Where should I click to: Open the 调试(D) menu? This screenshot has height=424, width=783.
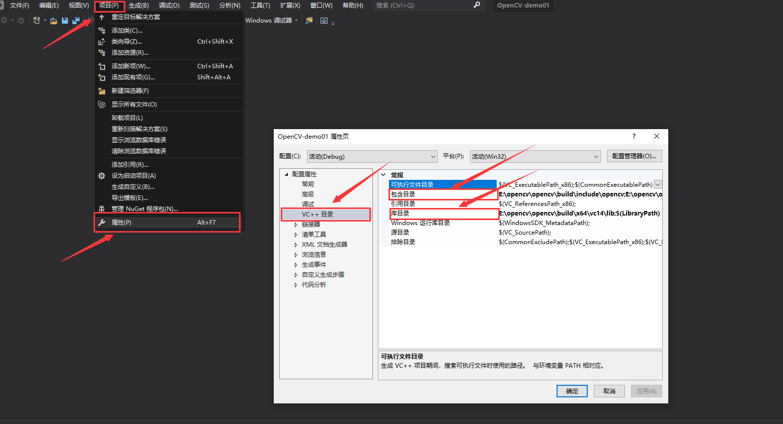(169, 6)
